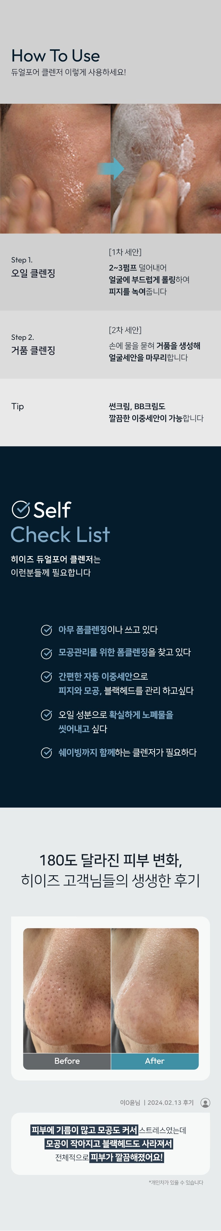Open the foam cleansing face photo
This screenshot has width=221, height=1231.
coord(166,168)
